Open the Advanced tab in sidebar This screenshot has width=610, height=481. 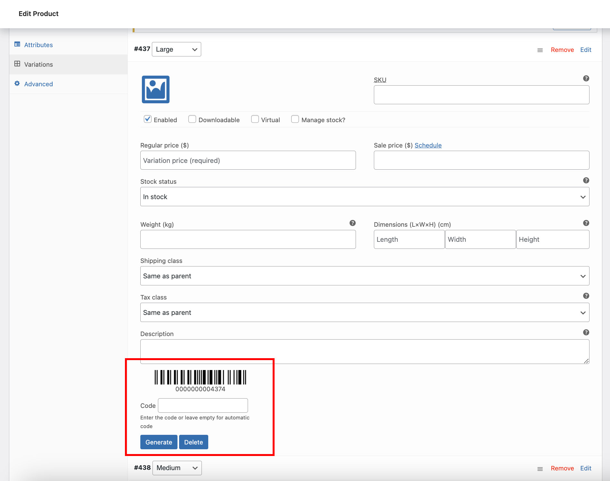pyautogui.click(x=38, y=84)
